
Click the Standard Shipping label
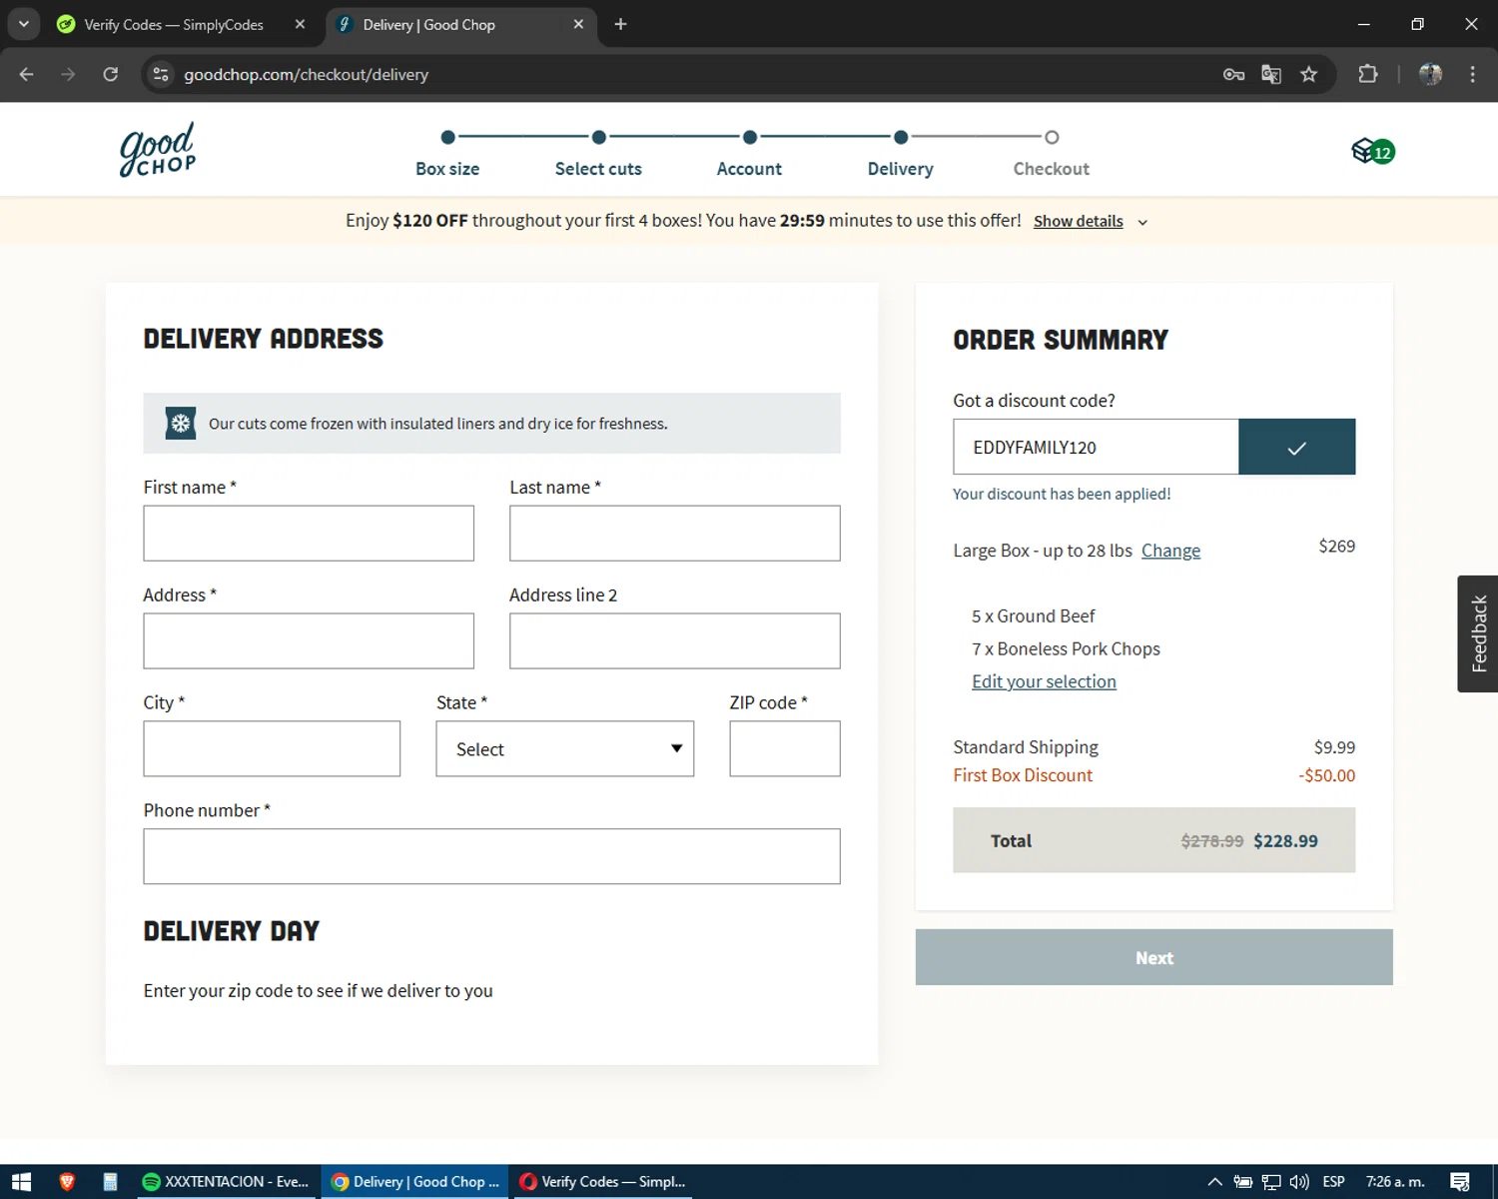[x=1026, y=747]
